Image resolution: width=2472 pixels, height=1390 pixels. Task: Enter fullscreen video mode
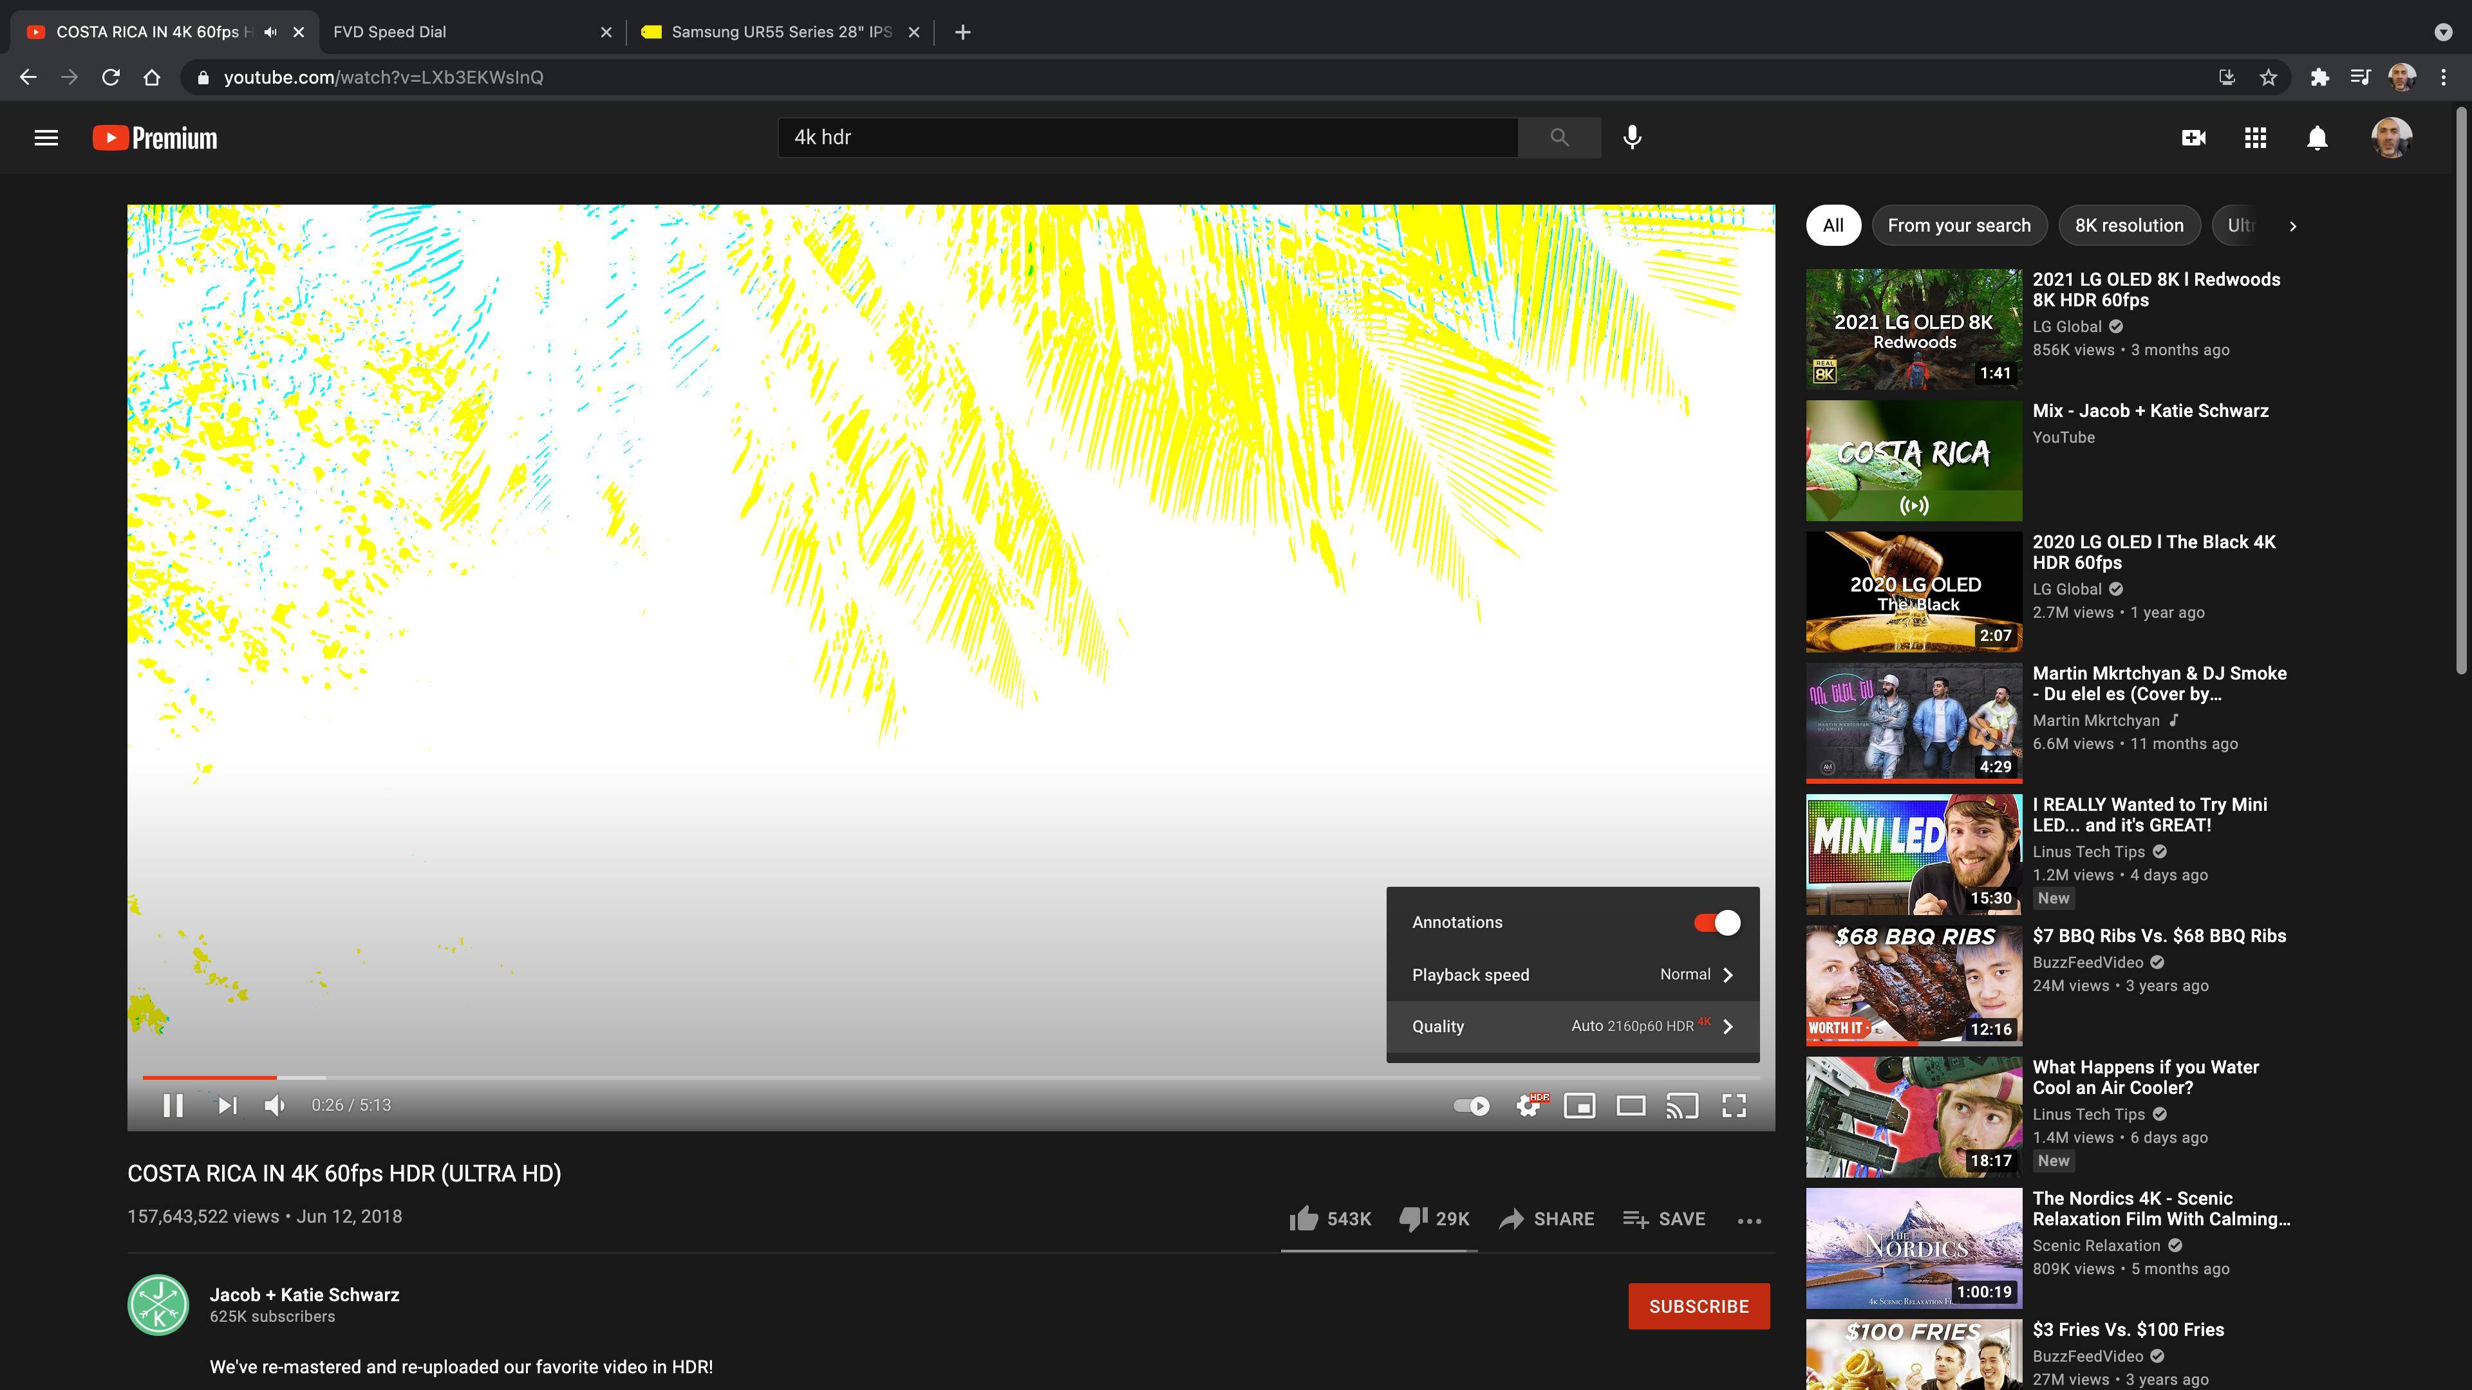click(1733, 1105)
